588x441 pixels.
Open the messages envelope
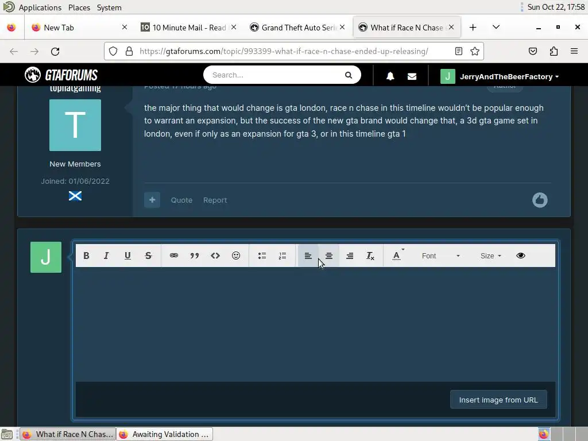(x=412, y=76)
